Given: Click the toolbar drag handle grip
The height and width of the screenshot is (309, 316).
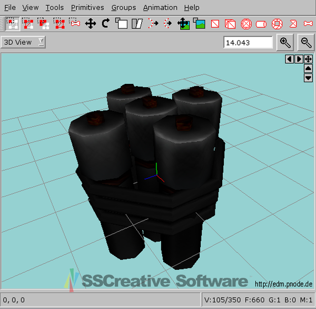Looking at the screenshot, I should coord(2,24).
